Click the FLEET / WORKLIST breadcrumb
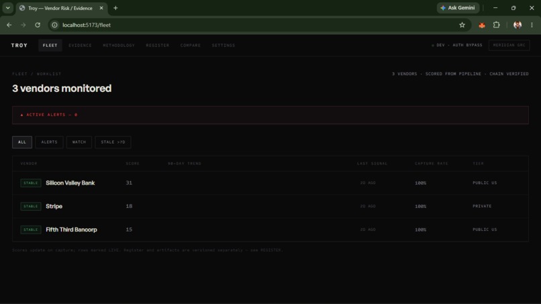Viewport: 541px width, 304px height. pyautogui.click(x=36, y=74)
